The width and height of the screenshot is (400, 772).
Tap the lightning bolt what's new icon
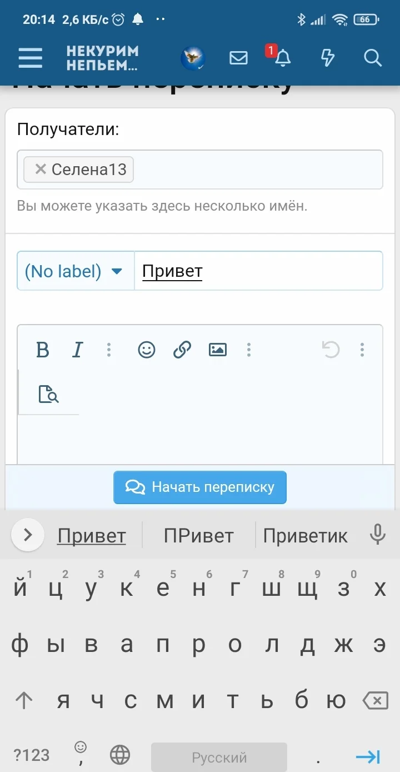pyautogui.click(x=328, y=58)
